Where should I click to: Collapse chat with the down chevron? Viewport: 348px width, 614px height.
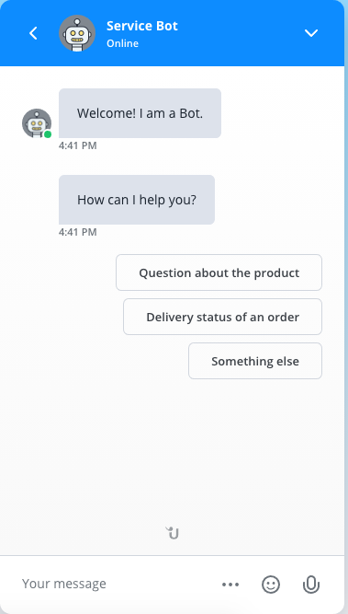tap(311, 33)
